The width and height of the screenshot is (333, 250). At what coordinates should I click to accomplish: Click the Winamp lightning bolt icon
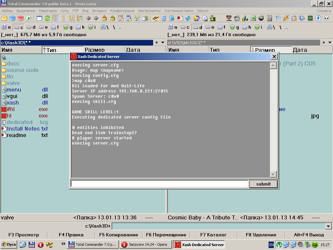click(286, 18)
